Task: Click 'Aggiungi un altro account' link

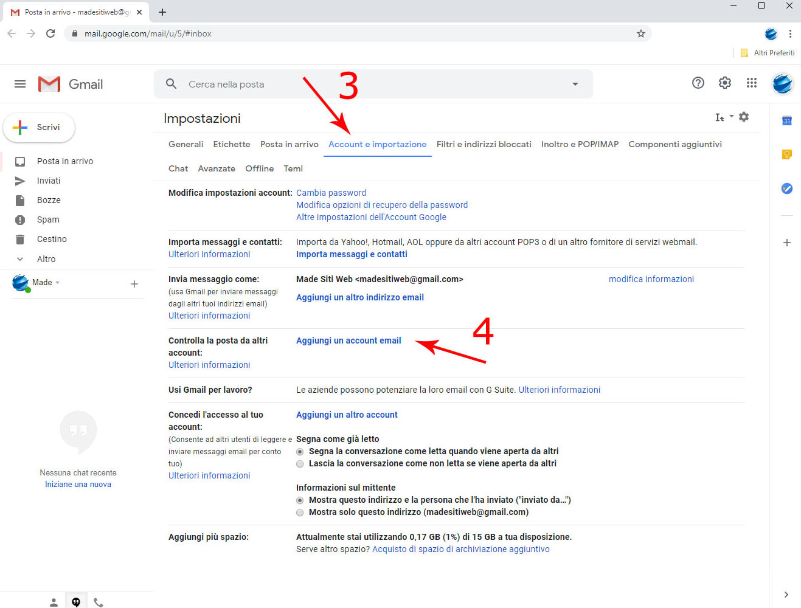Action: pyautogui.click(x=347, y=415)
